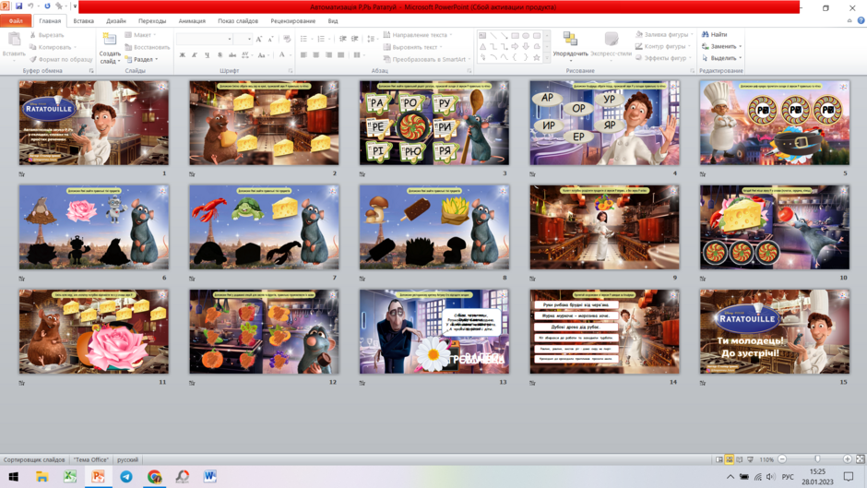This screenshot has width=867, height=488.
Task: Open the Упорядочить (arrange) tool
Action: 570,44
